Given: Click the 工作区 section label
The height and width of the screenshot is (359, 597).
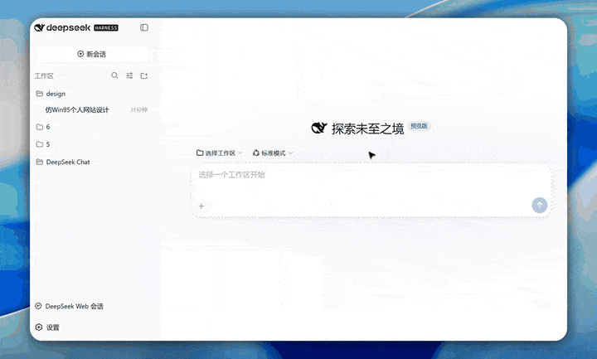Looking at the screenshot, I should (44, 75).
